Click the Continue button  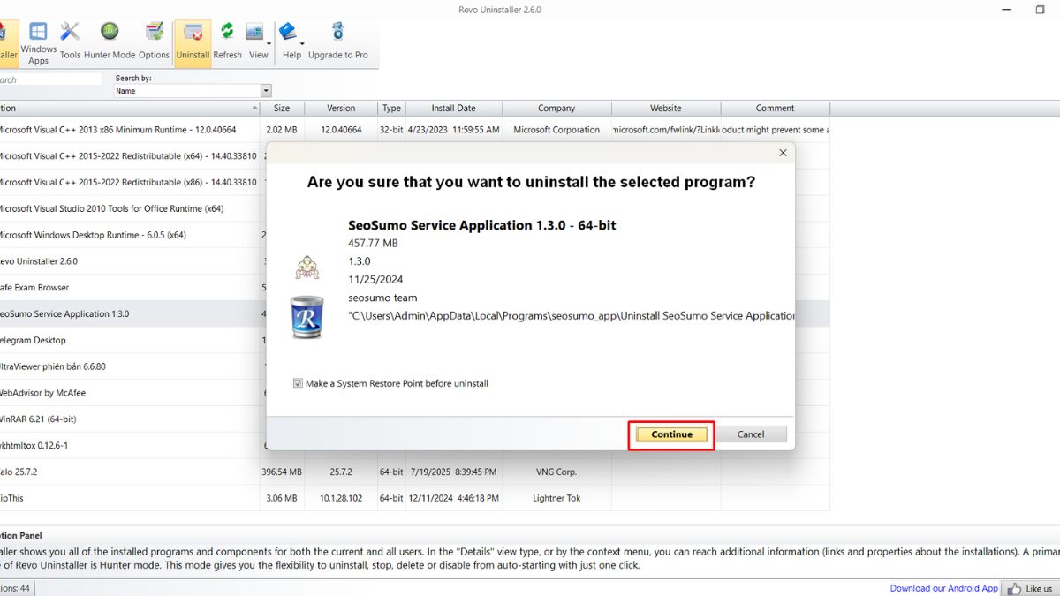point(671,434)
